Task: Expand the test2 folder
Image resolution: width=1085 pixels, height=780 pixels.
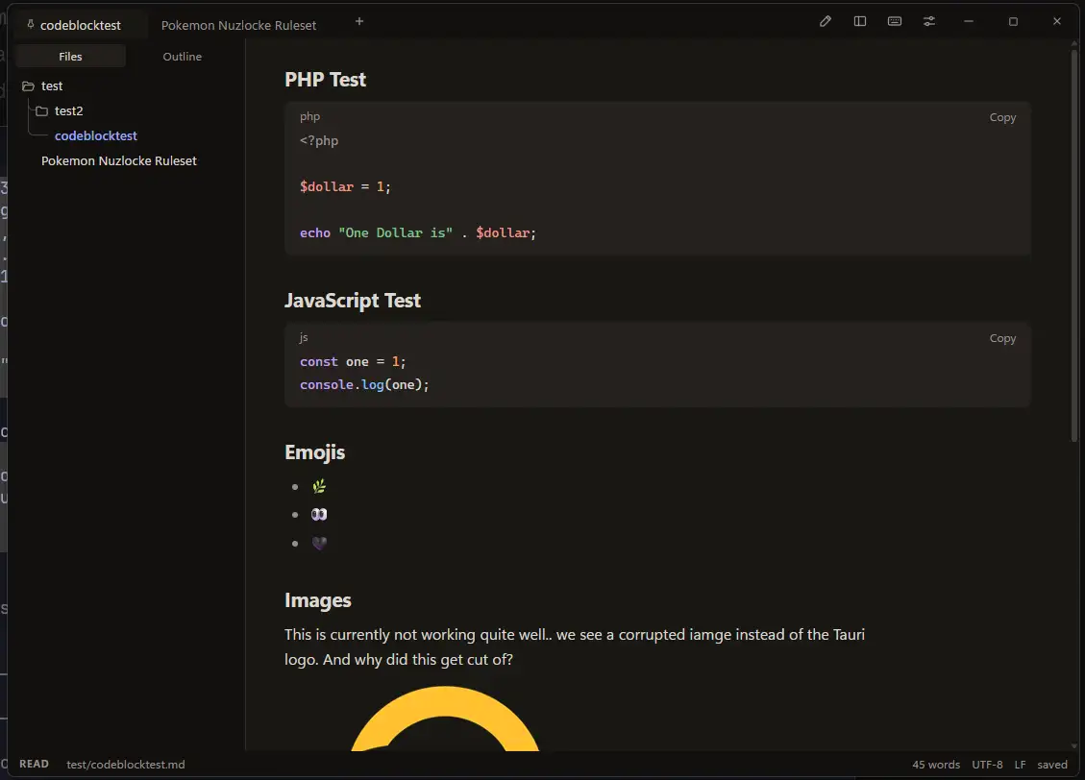Action: point(60,110)
